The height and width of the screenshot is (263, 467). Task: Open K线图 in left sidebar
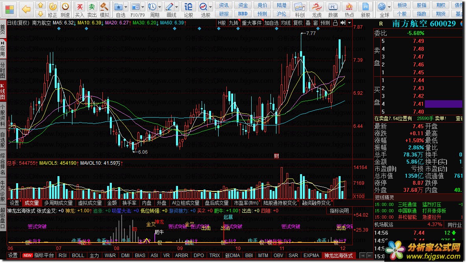(x=3, y=91)
